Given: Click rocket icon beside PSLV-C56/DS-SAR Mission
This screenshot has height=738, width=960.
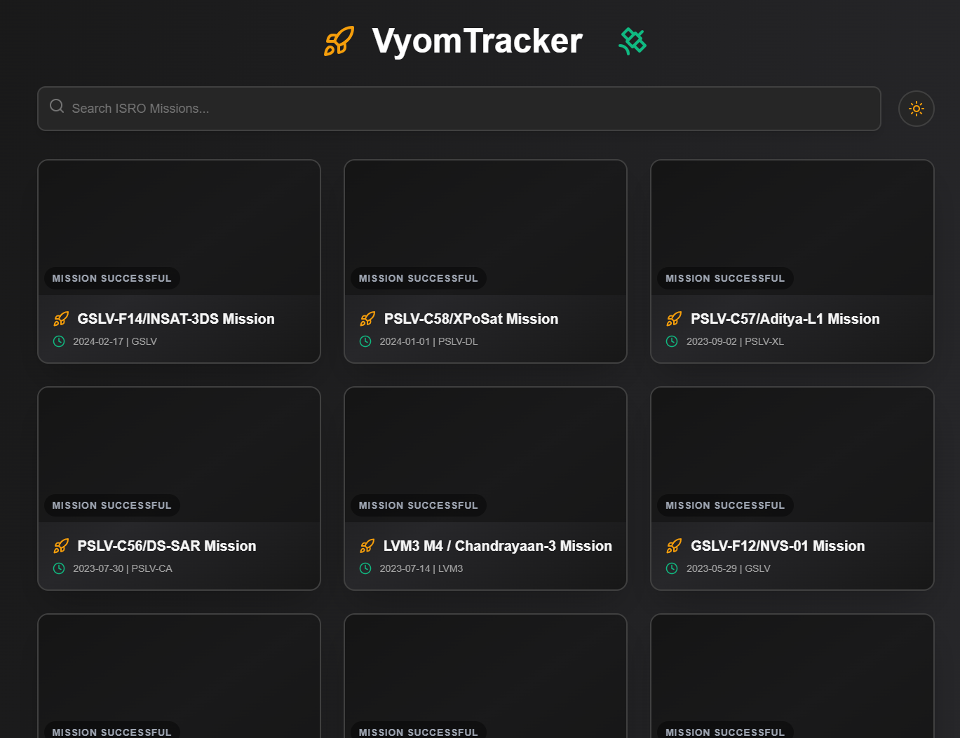Looking at the screenshot, I should 61,546.
